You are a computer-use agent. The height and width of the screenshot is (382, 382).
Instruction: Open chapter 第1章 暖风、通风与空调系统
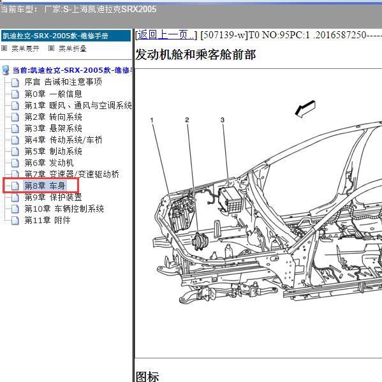pos(78,105)
